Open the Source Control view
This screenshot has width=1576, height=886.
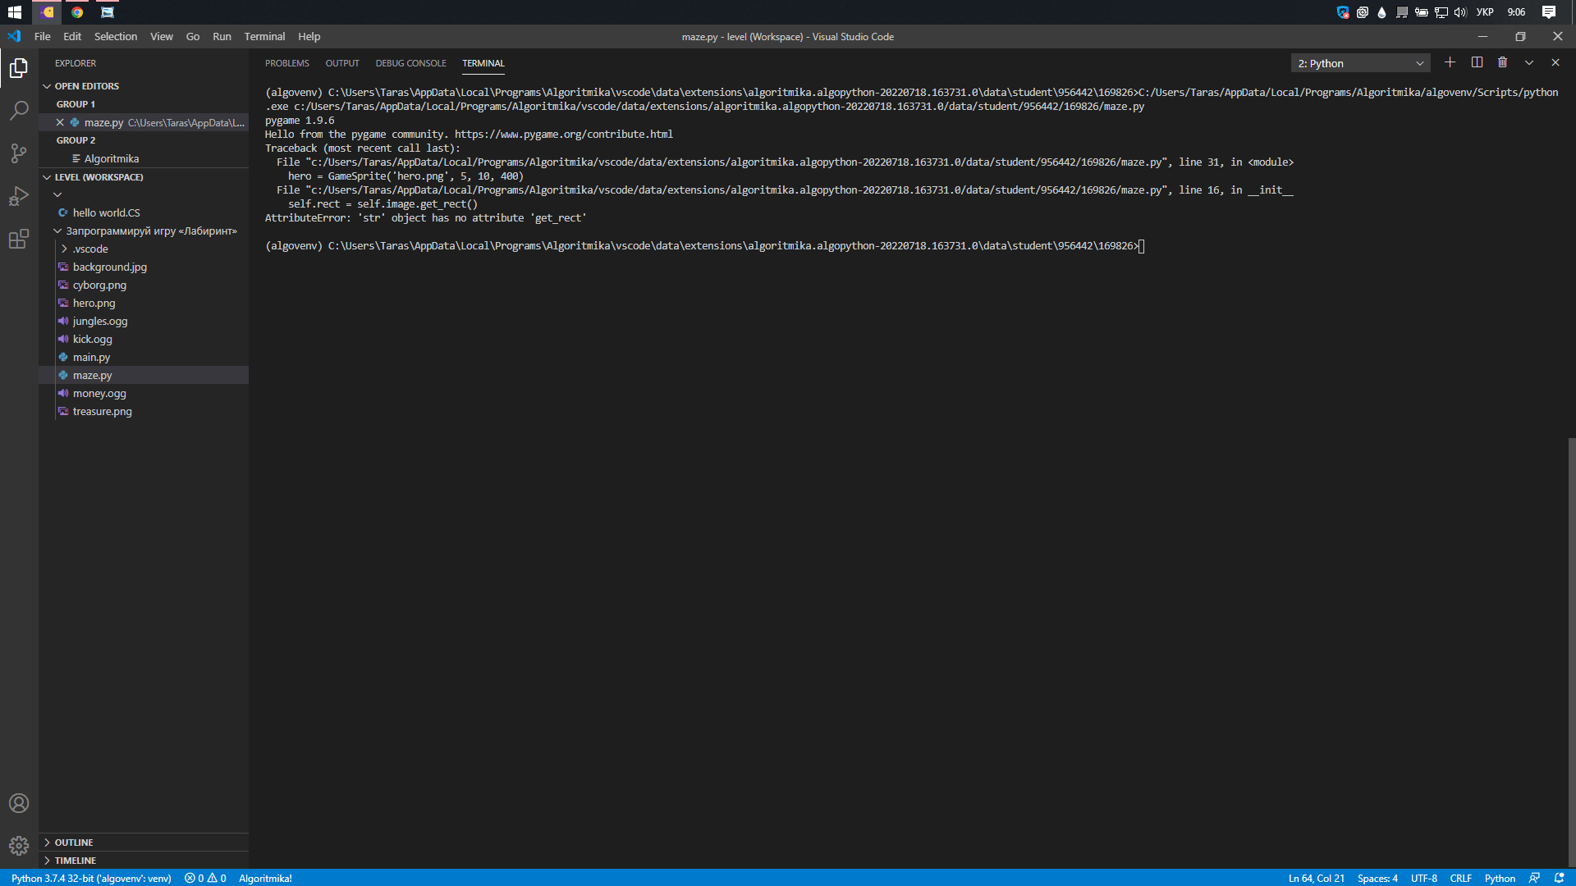point(19,153)
